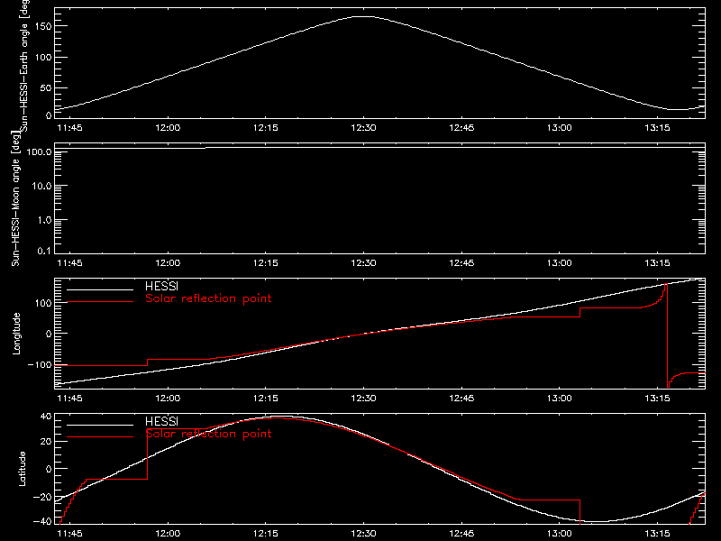Click the 100.0 tick on Moon angle axis
Image resolution: width=721 pixels, height=541 pixels.
(39, 151)
